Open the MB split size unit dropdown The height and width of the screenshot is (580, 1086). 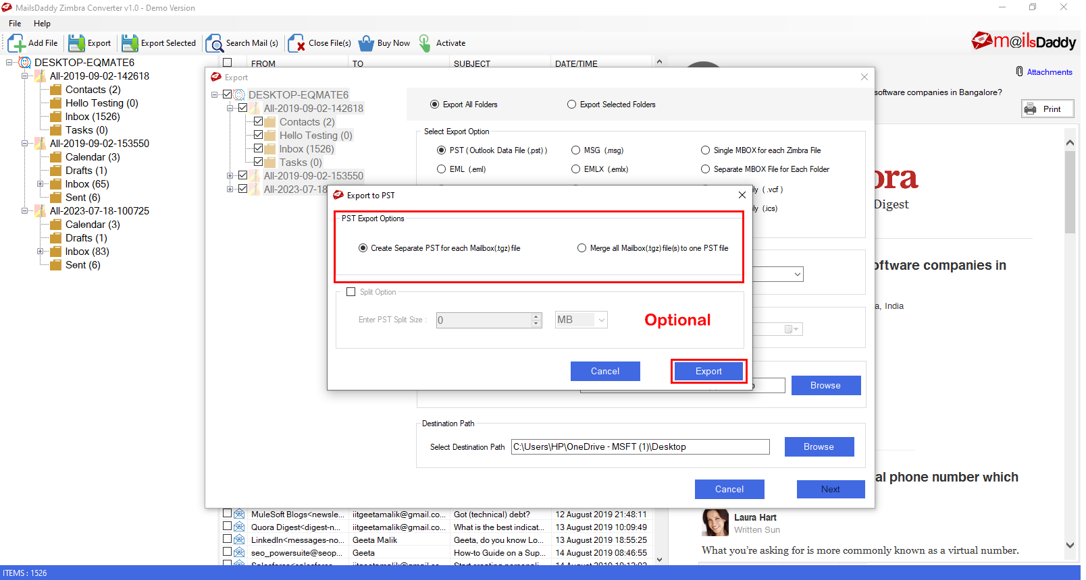[601, 320]
